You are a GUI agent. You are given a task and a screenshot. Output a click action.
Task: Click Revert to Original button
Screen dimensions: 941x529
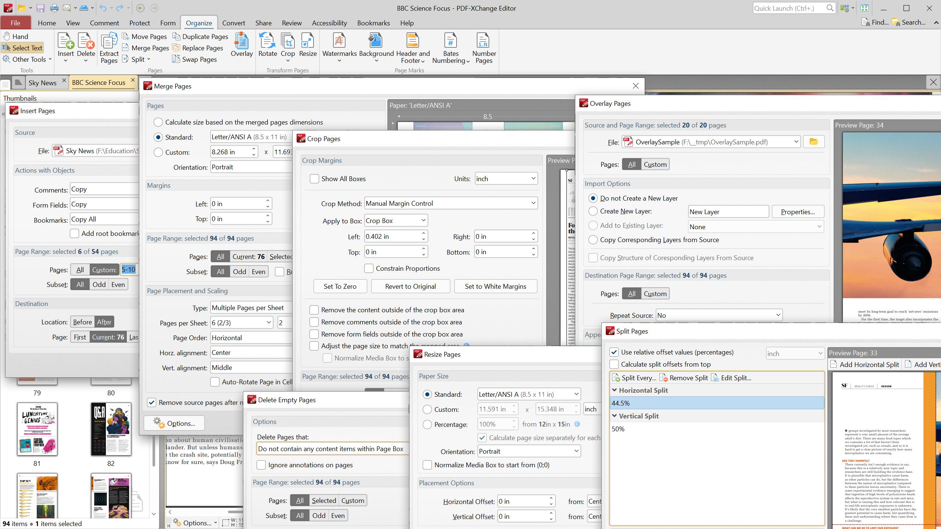[410, 286]
